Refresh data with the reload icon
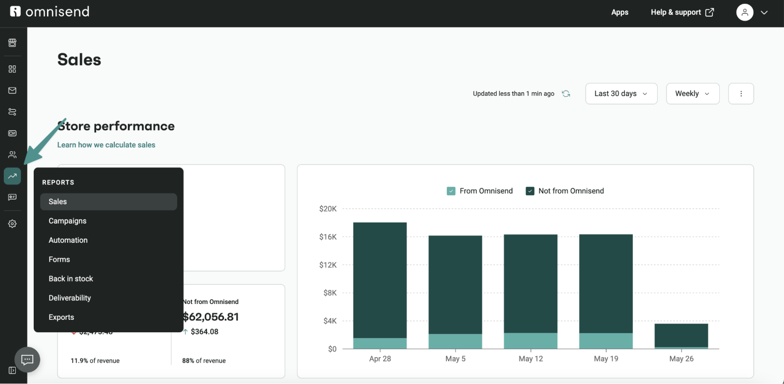Image resolution: width=784 pixels, height=384 pixels. [566, 93]
